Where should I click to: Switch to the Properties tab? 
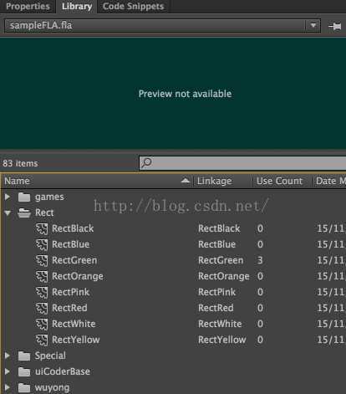[x=28, y=6]
